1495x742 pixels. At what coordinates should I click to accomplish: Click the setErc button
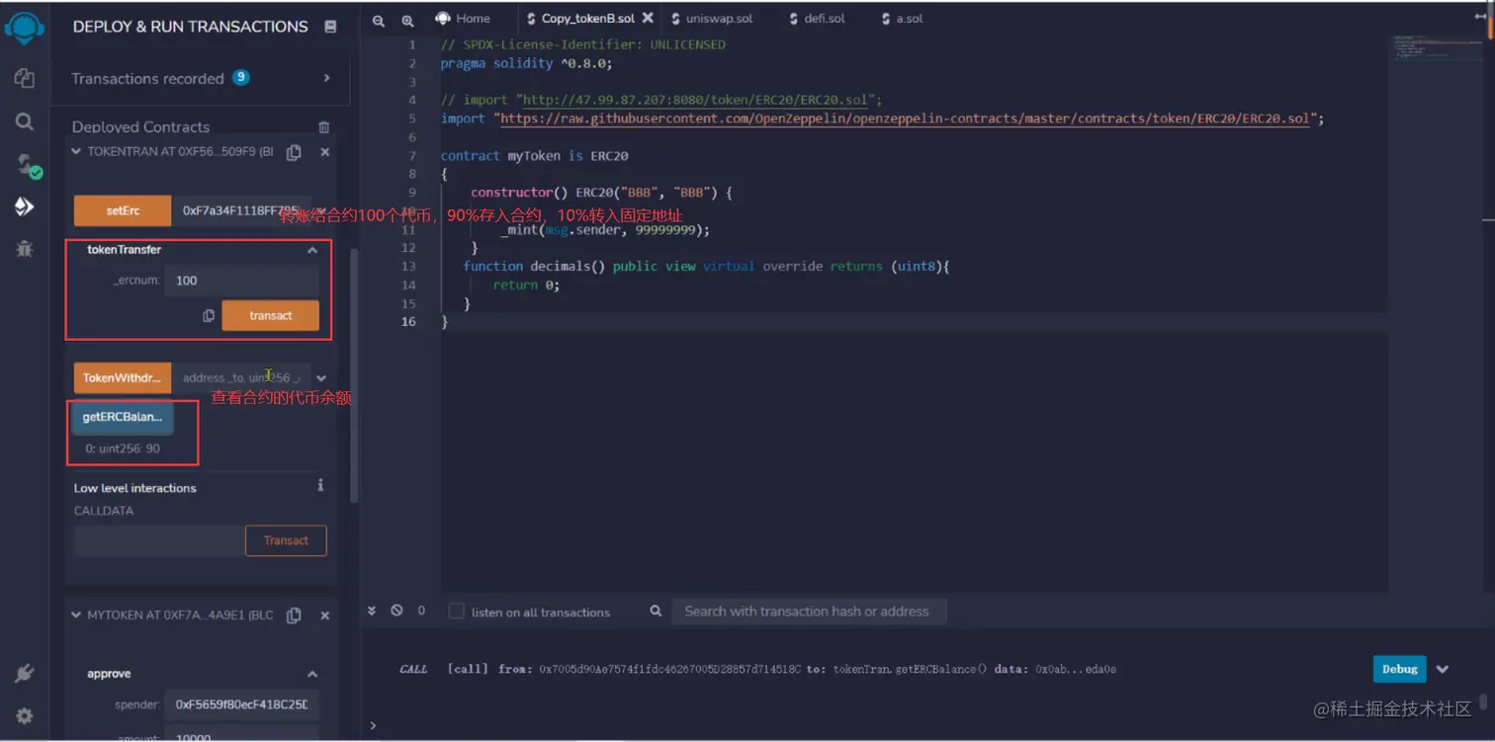point(123,210)
